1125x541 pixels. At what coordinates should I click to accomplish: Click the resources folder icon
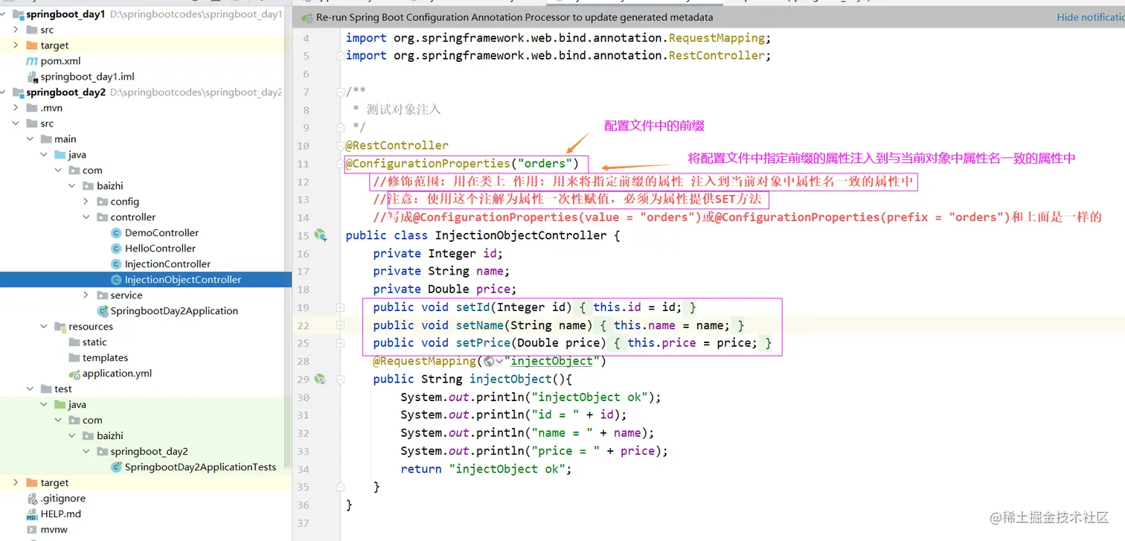click(60, 327)
